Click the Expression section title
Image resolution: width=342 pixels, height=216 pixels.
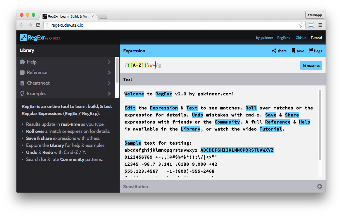134,51
